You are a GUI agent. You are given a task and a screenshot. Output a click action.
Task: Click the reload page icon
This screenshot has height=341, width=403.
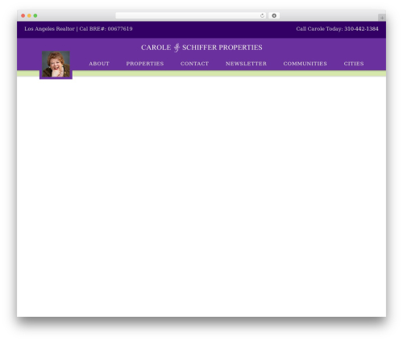pos(262,15)
